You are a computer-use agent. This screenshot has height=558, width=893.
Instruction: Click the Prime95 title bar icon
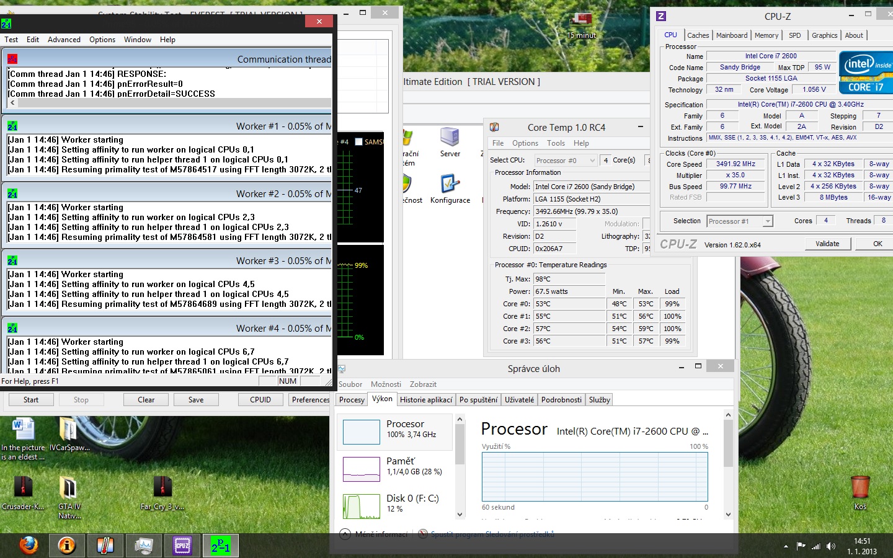6,24
